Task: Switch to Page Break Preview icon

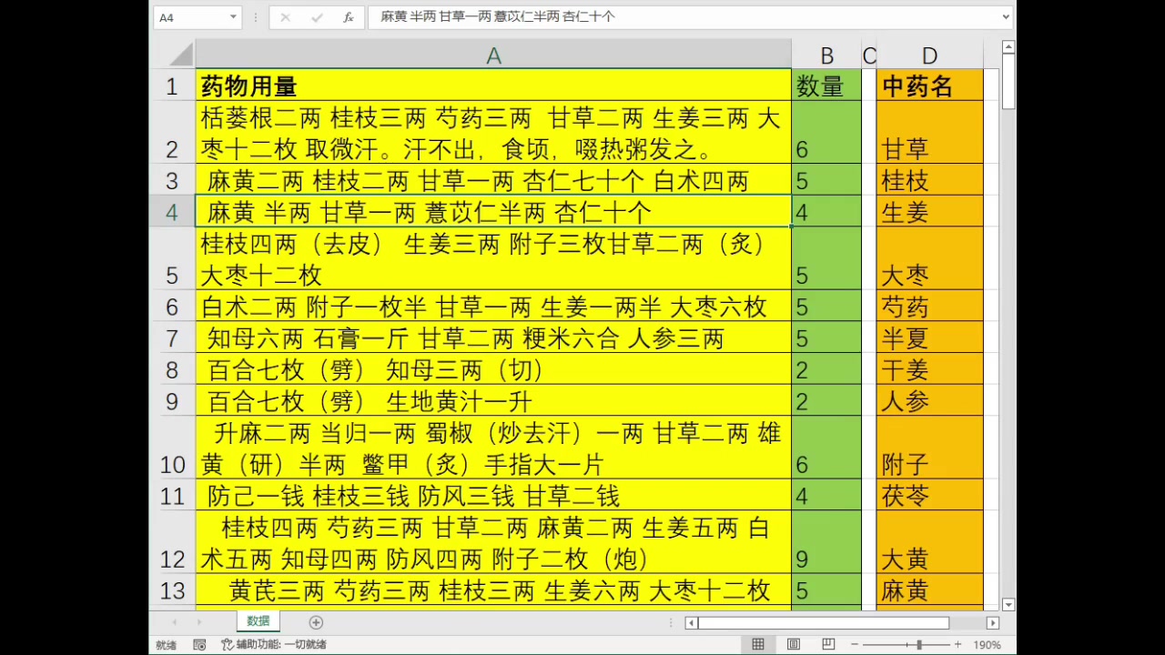Action: pos(827,644)
